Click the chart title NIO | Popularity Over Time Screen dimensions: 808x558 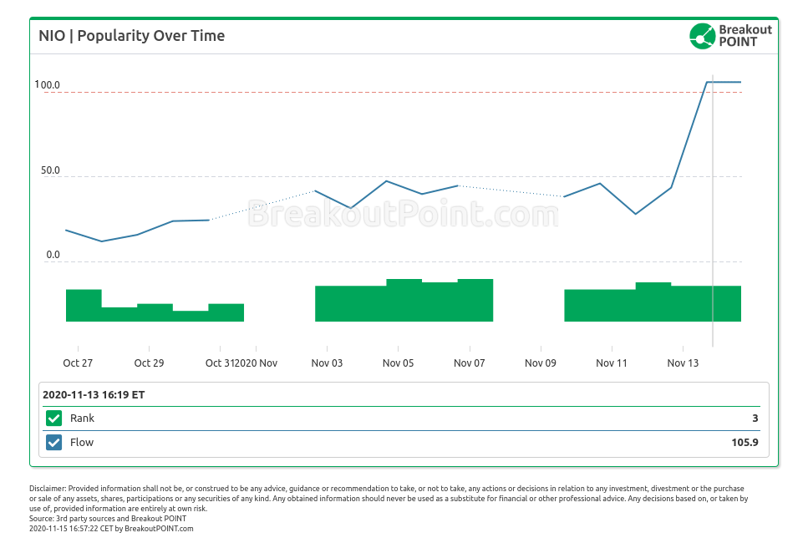tap(132, 36)
